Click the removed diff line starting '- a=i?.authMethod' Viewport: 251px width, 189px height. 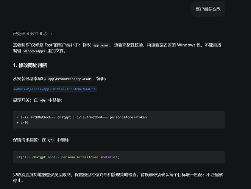[83, 117]
